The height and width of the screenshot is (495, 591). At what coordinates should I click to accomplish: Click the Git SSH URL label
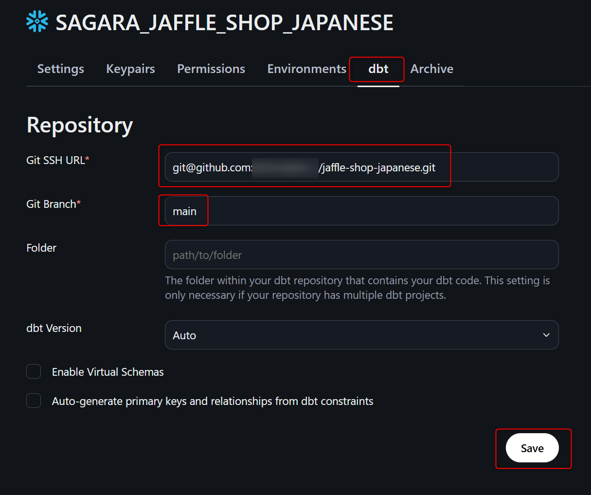(58, 160)
